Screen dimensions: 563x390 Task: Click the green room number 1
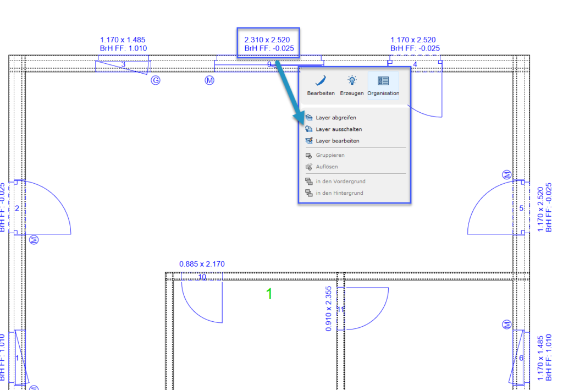click(269, 294)
